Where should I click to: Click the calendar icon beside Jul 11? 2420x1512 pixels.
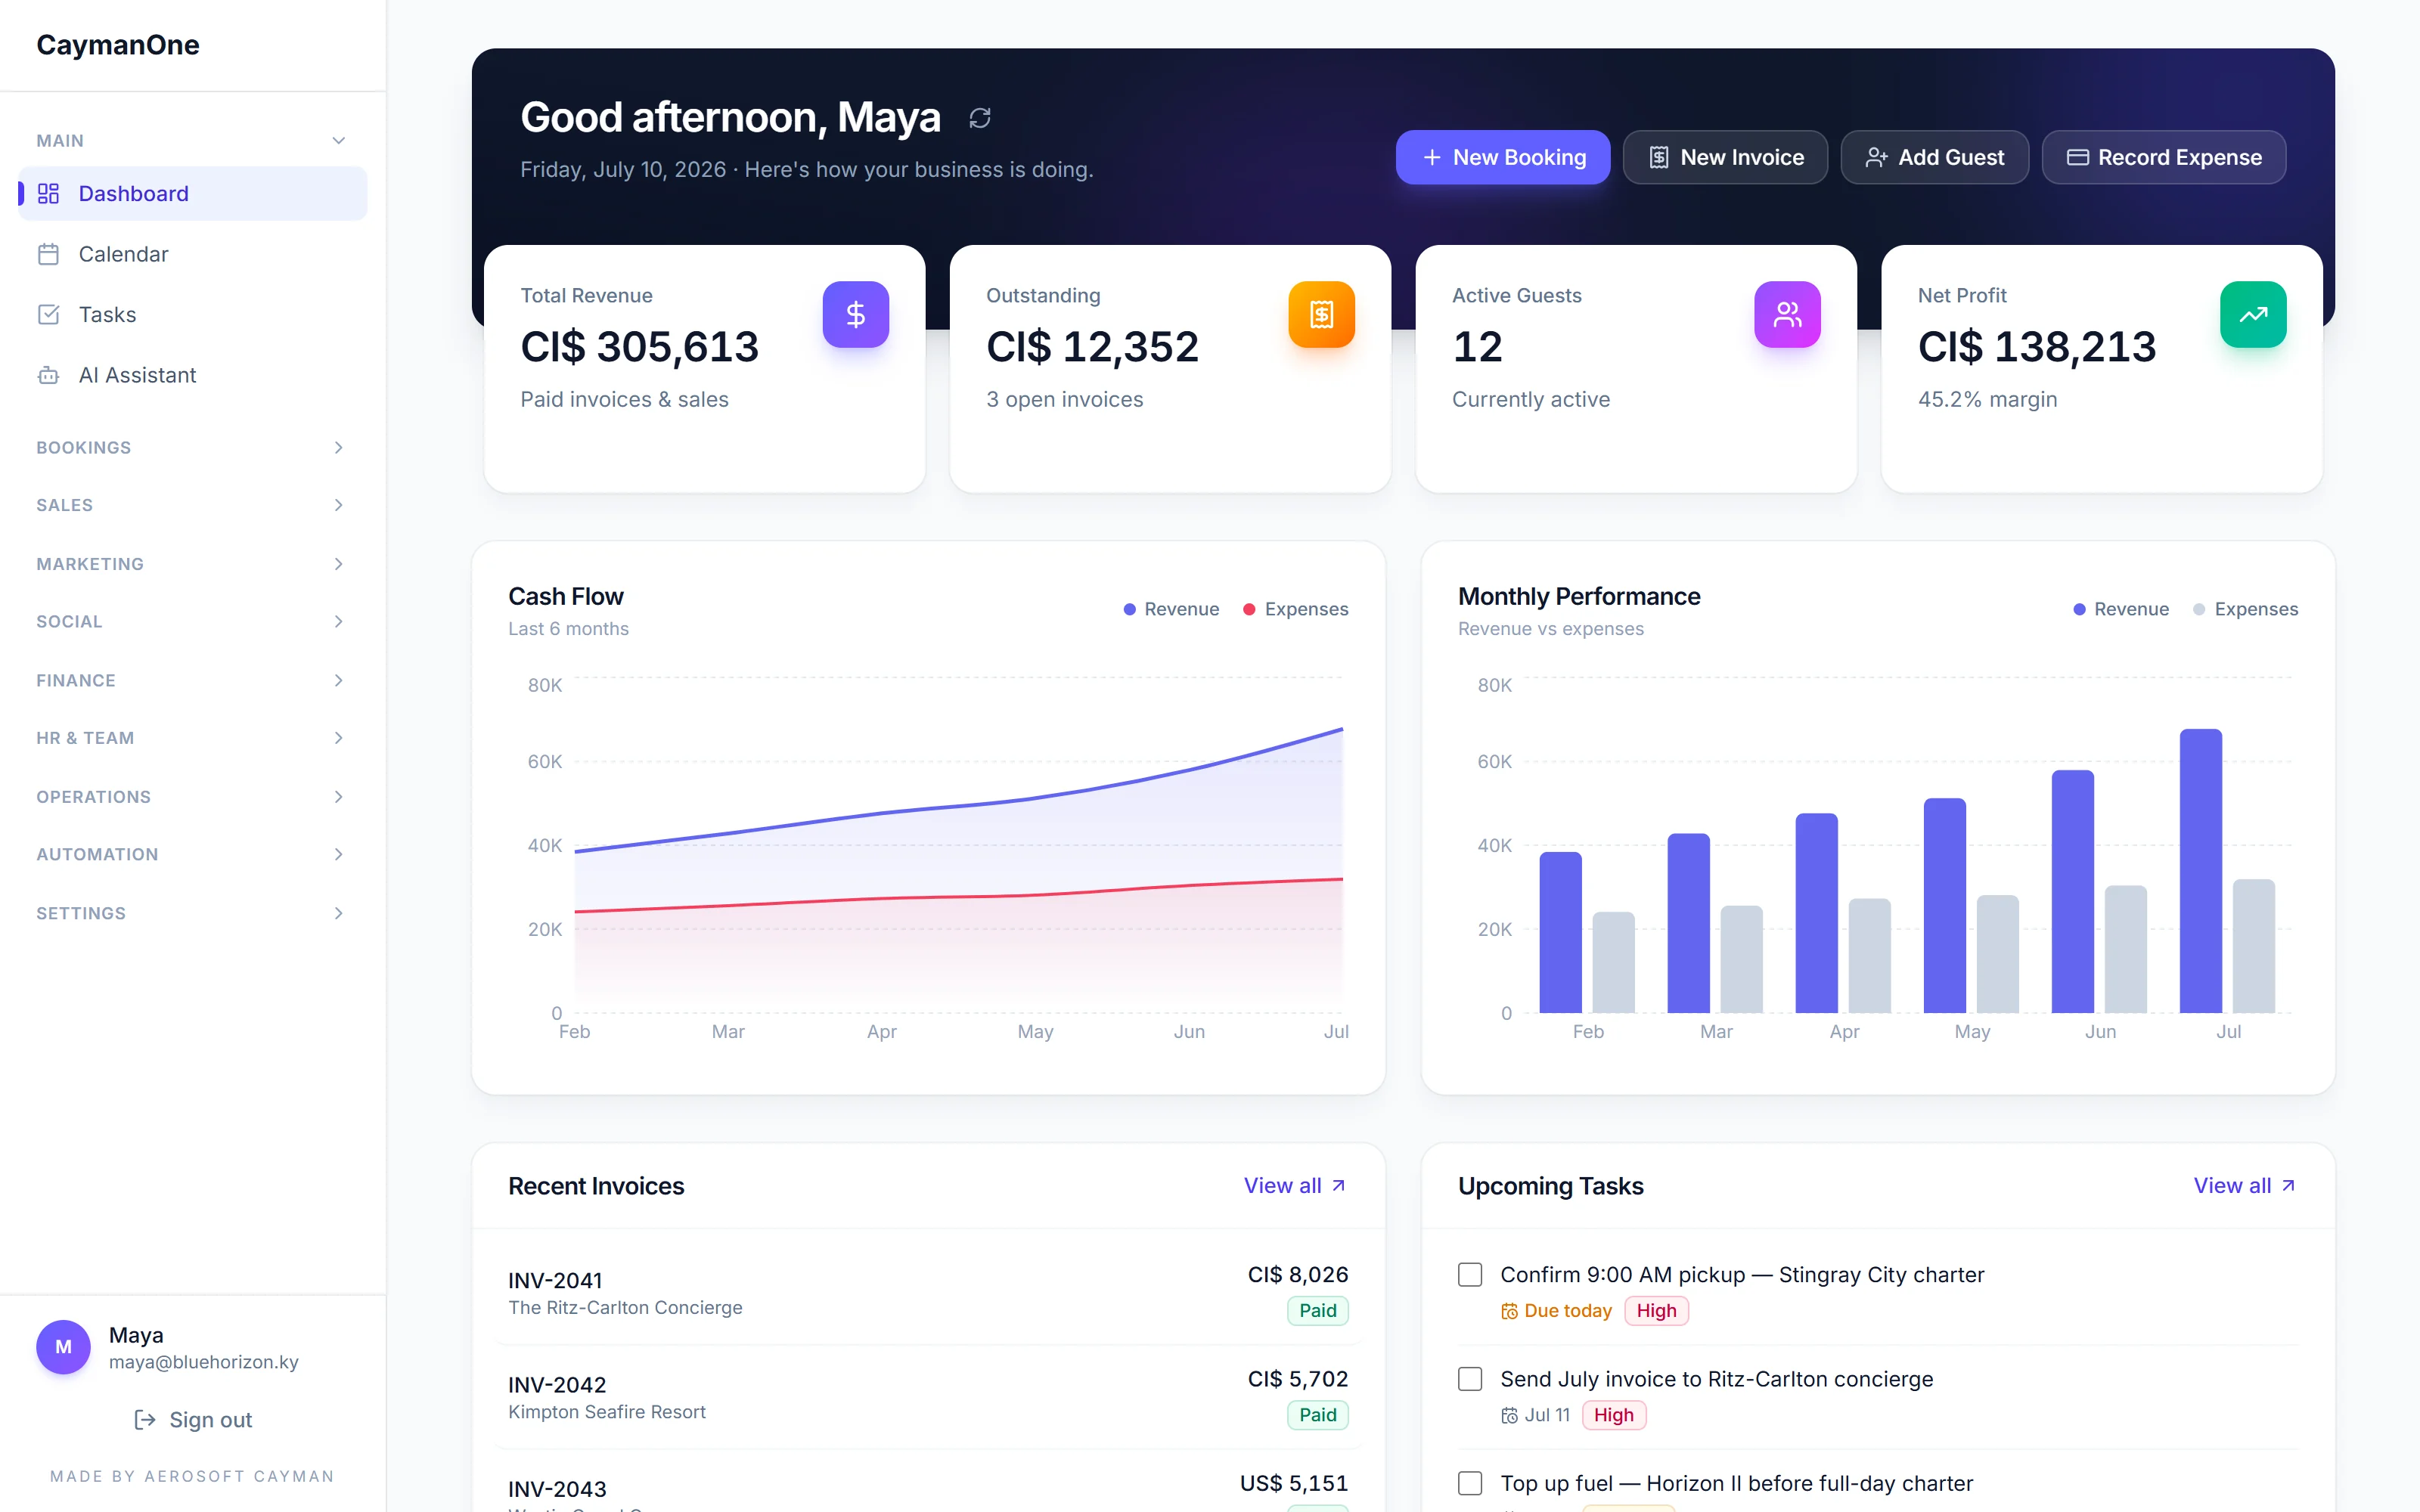tap(1509, 1415)
